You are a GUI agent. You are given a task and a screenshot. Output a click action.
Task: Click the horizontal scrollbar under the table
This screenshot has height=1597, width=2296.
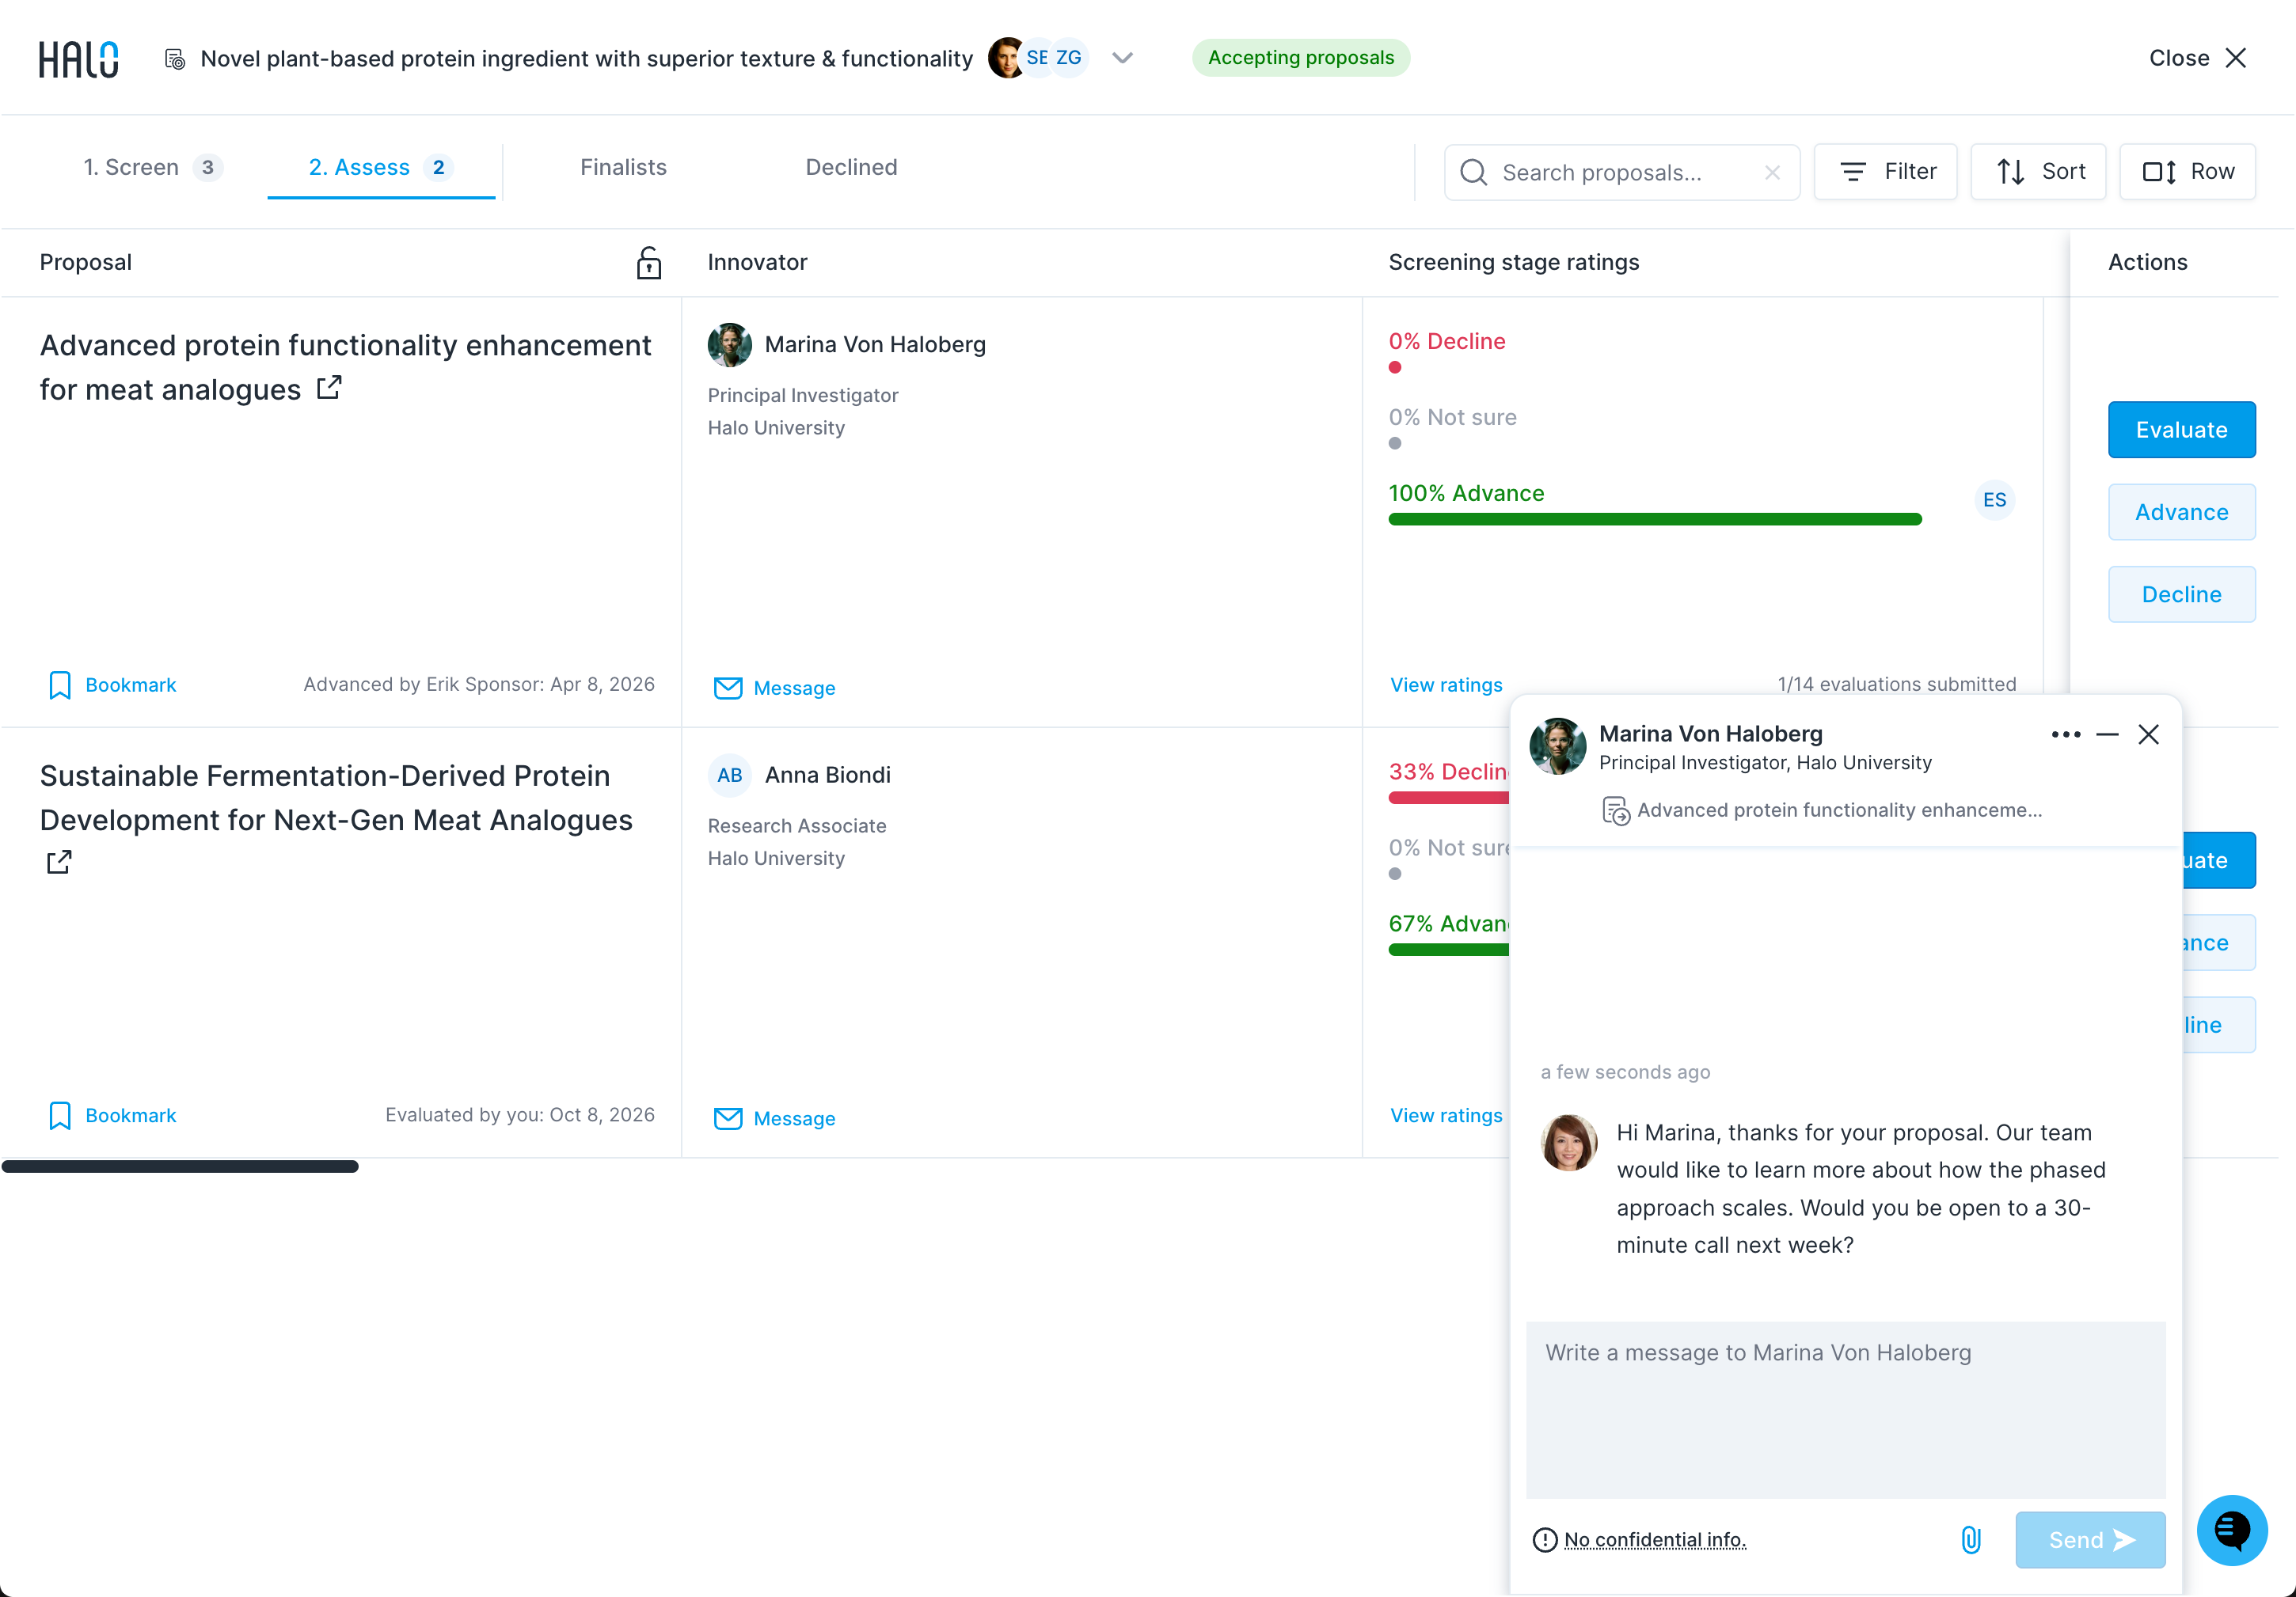(x=180, y=1166)
